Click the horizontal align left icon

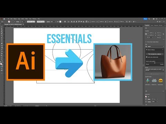[72, 22]
